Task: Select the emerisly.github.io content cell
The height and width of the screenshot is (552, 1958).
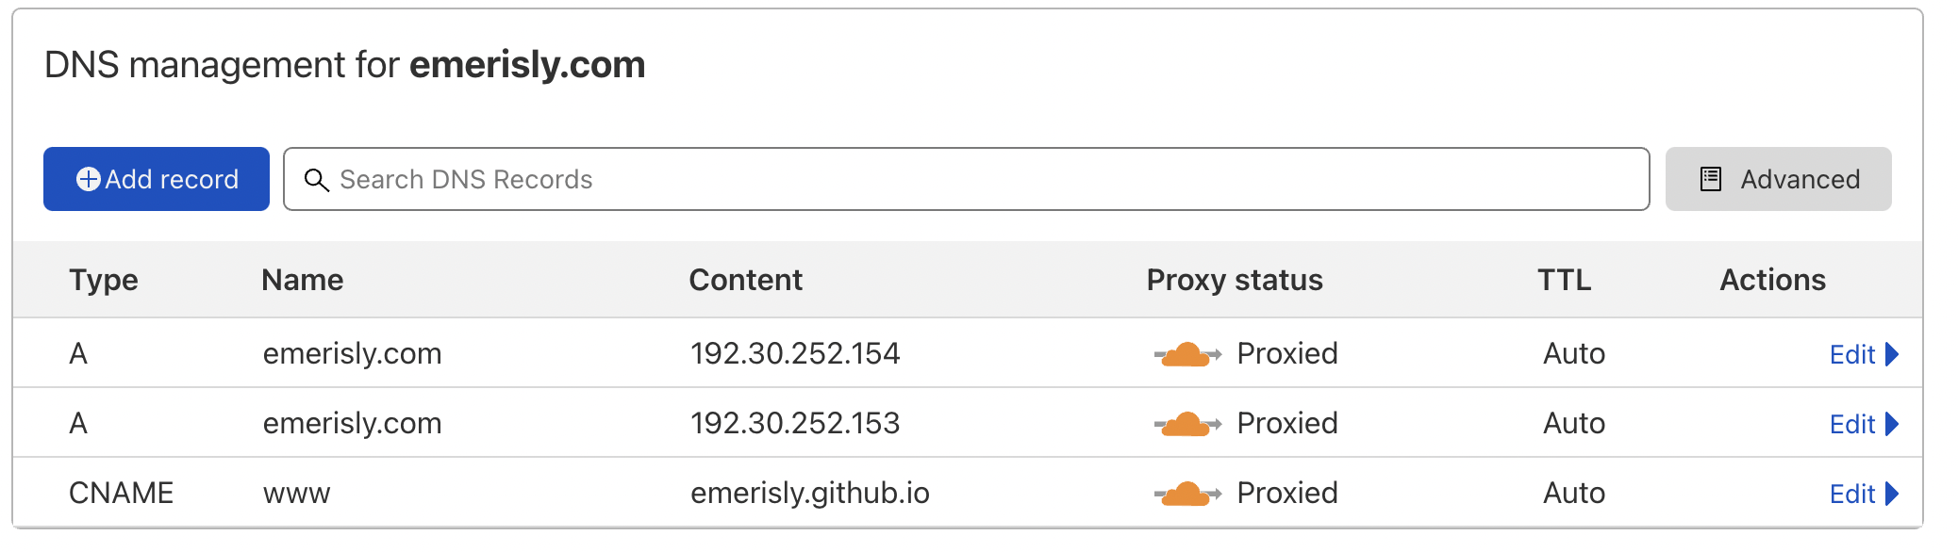Action: [809, 493]
